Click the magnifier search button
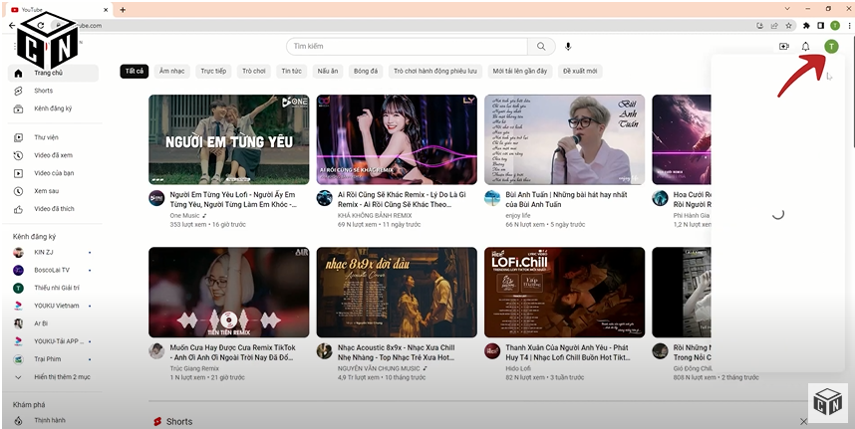The width and height of the screenshot is (855, 429). (x=541, y=47)
